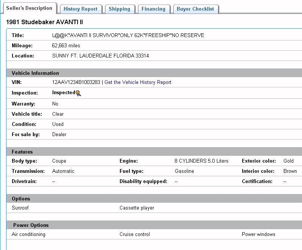Screen dimensions: 302x250
Task: Click Get the Vehicle History Report link
Action: (x=138, y=82)
